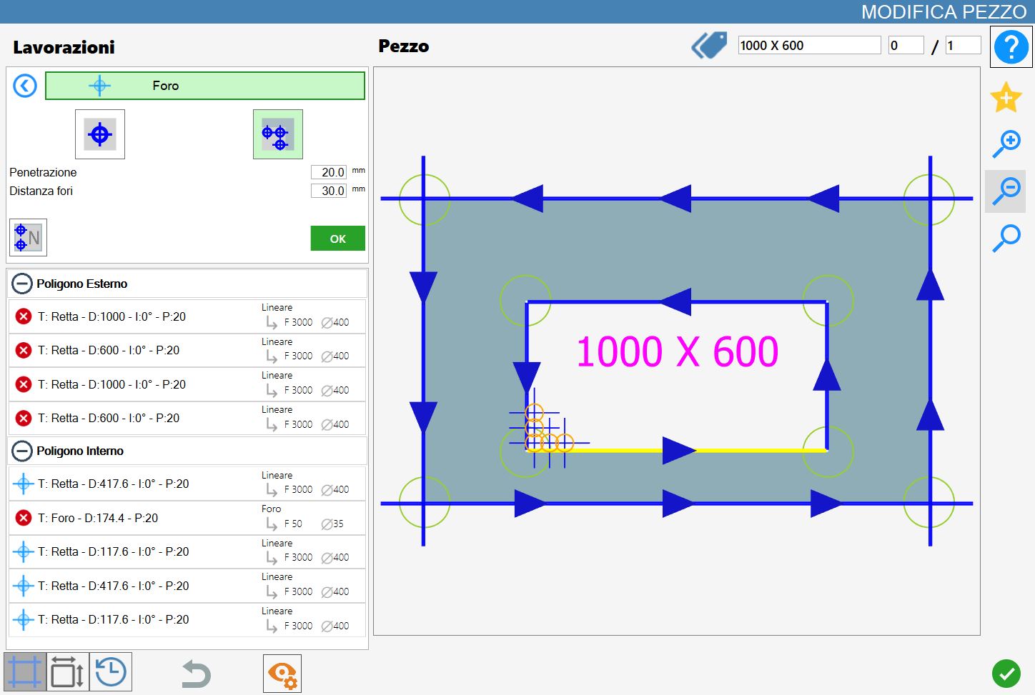Select the multiple holes mode icon
Screen dimensions: 1035x695
tap(278, 134)
